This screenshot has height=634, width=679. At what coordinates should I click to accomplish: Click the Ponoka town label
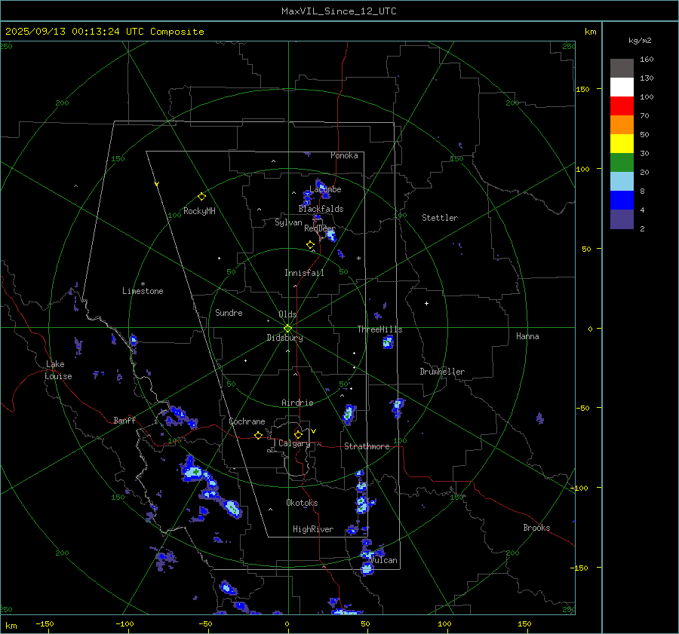[344, 155]
